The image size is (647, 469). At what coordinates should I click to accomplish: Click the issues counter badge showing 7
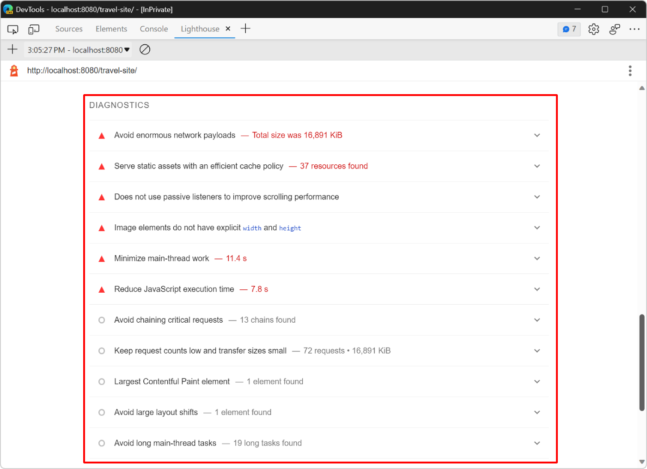pyautogui.click(x=569, y=29)
